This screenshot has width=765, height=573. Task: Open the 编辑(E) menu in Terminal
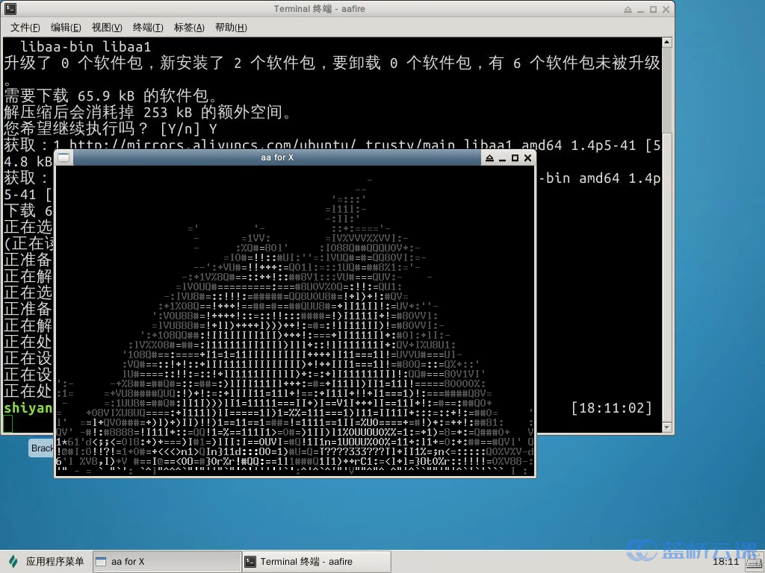tap(66, 28)
